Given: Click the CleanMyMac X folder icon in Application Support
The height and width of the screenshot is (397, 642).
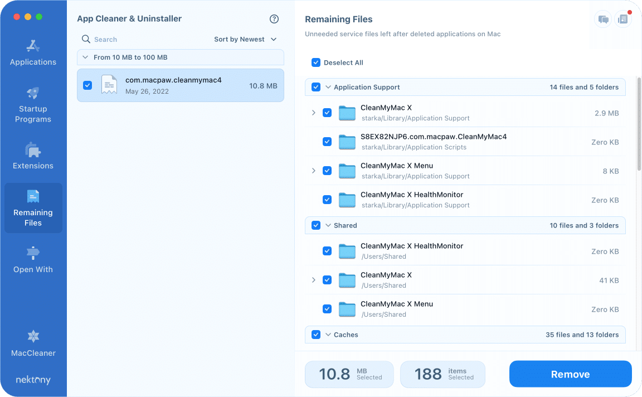Looking at the screenshot, I should pos(347,113).
